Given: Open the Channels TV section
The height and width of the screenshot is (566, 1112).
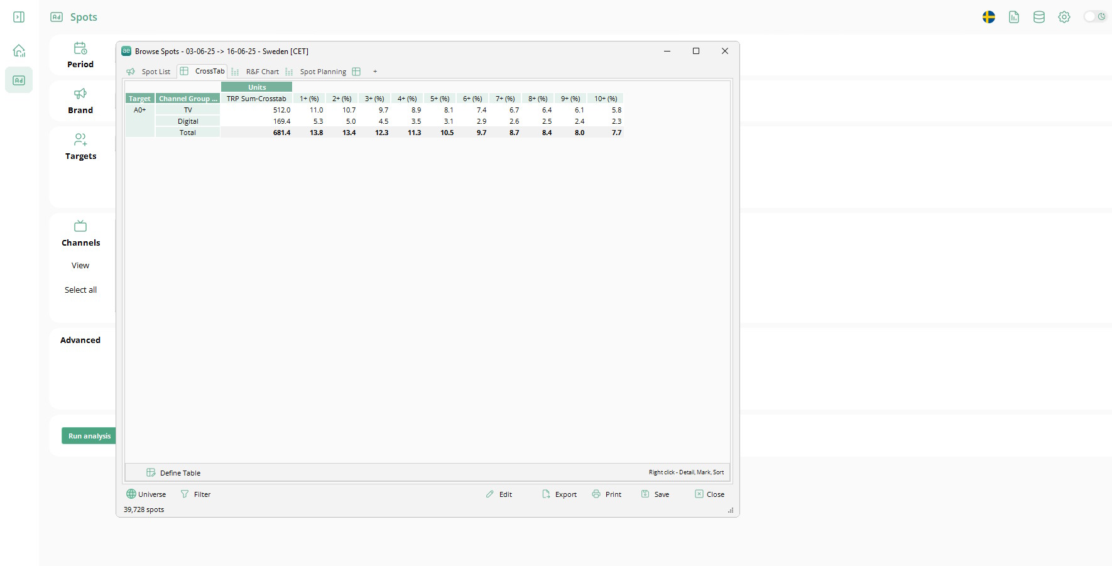Looking at the screenshot, I should tap(80, 234).
